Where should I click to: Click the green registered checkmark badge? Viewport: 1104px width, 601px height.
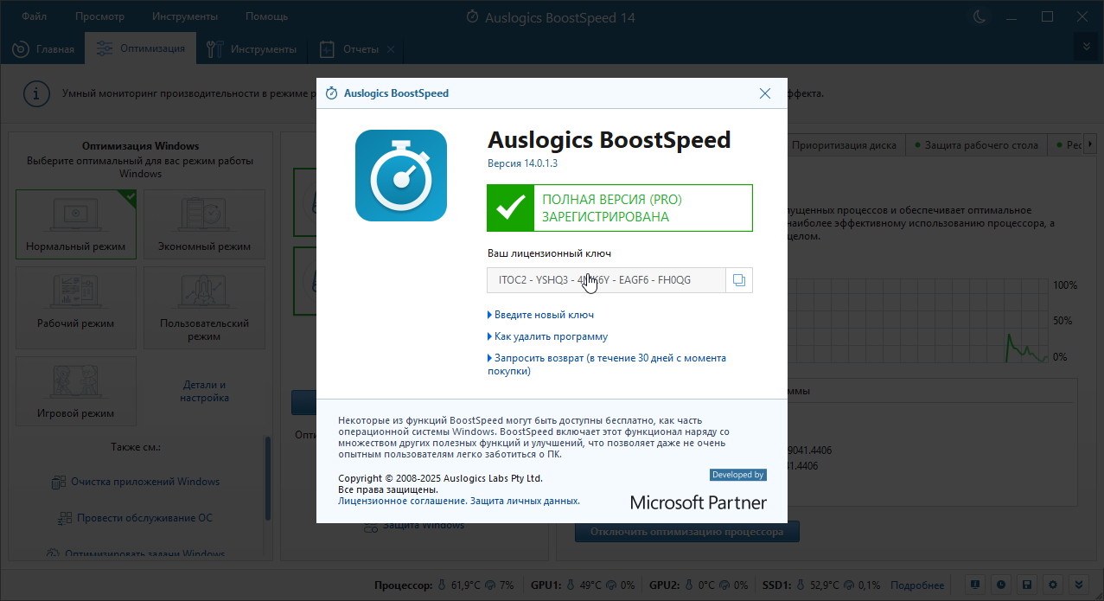[510, 208]
